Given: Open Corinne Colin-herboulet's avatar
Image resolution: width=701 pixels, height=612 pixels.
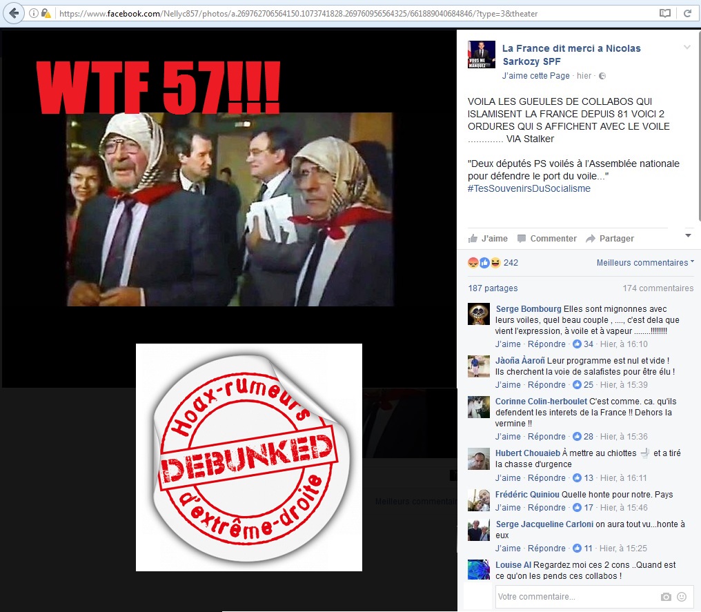Looking at the screenshot, I should coord(479,407).
